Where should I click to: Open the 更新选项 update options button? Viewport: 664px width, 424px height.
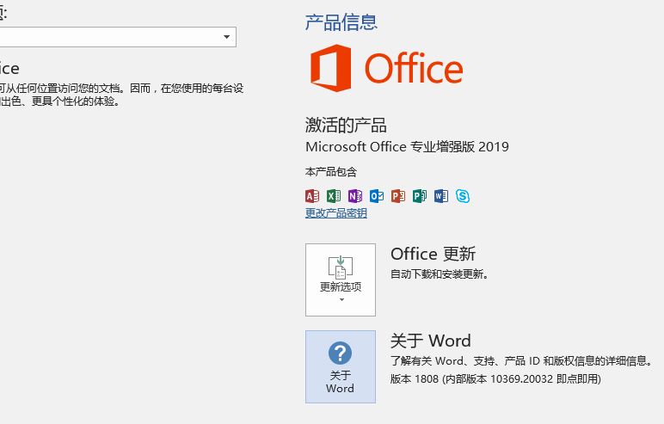pos(341,280)
